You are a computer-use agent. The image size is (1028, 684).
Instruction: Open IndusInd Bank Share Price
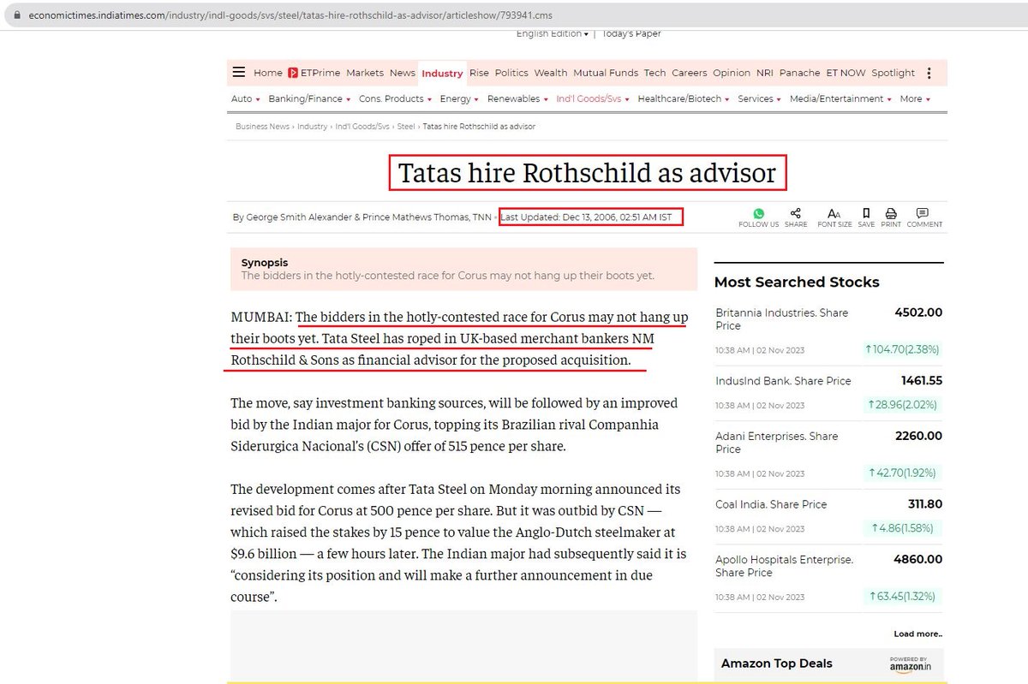tap(784, 381)
